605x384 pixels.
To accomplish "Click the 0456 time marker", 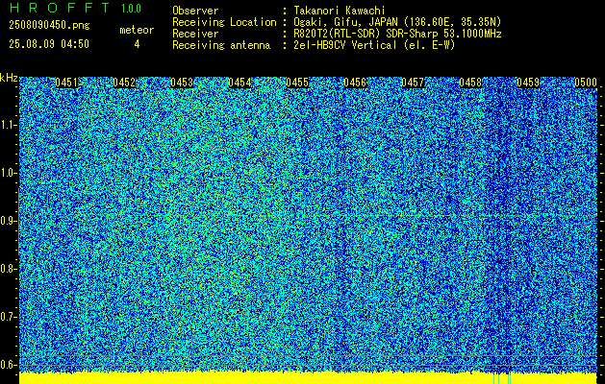I will click(x=355, y=83).
